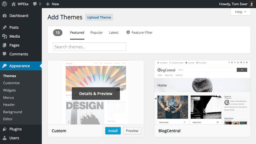Viewport: 256px width, 144px height.
Task: Open the Widgets submenu item
Action: (x=9, y=90)
